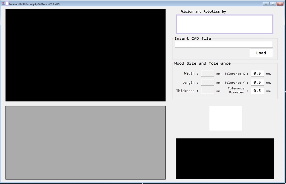Click the gray result display panel
The height and width of the screenshot is (184, 286).
click(x=85, y=143)
